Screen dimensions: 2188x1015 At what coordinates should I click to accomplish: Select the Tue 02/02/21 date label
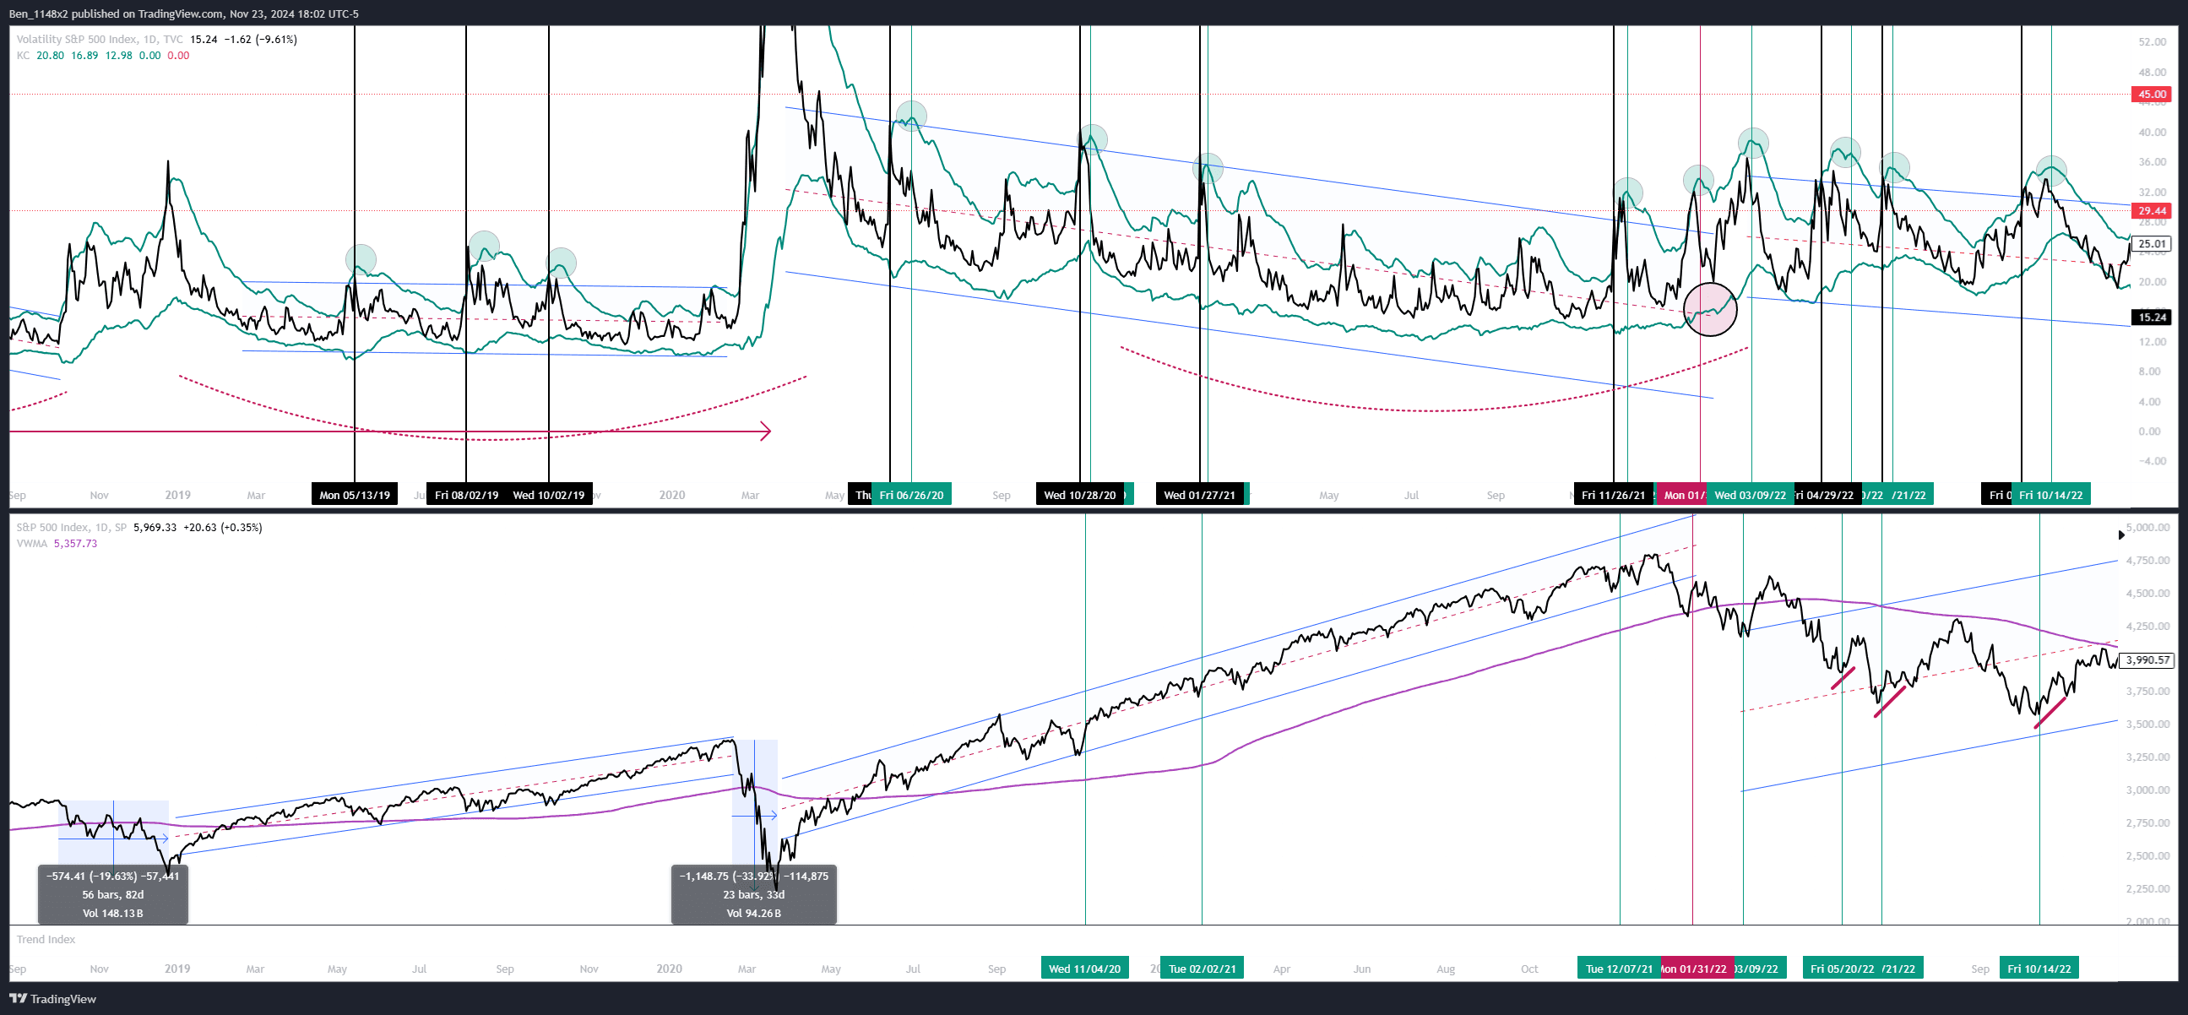click(x=1202, y=969)
